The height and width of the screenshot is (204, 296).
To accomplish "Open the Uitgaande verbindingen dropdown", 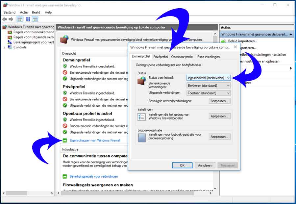I will 209,93.
